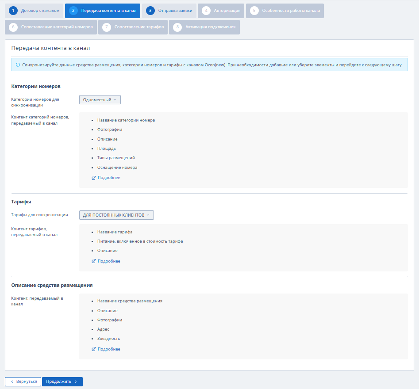Click the 'Название категории номера' list item
Image resolution: width=419 pixels, height=389 pixels.
pos(126,120)
